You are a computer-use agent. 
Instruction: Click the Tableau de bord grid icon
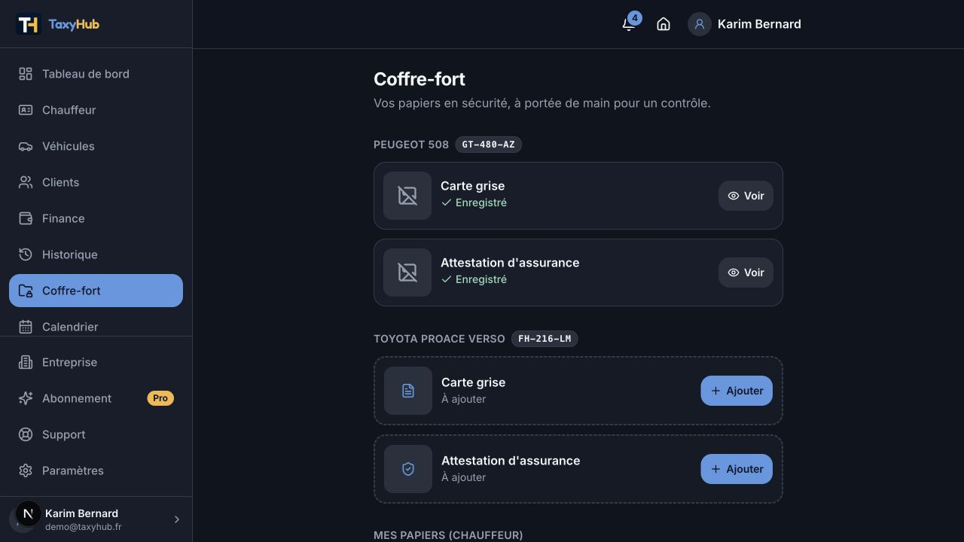click(26, 74)
